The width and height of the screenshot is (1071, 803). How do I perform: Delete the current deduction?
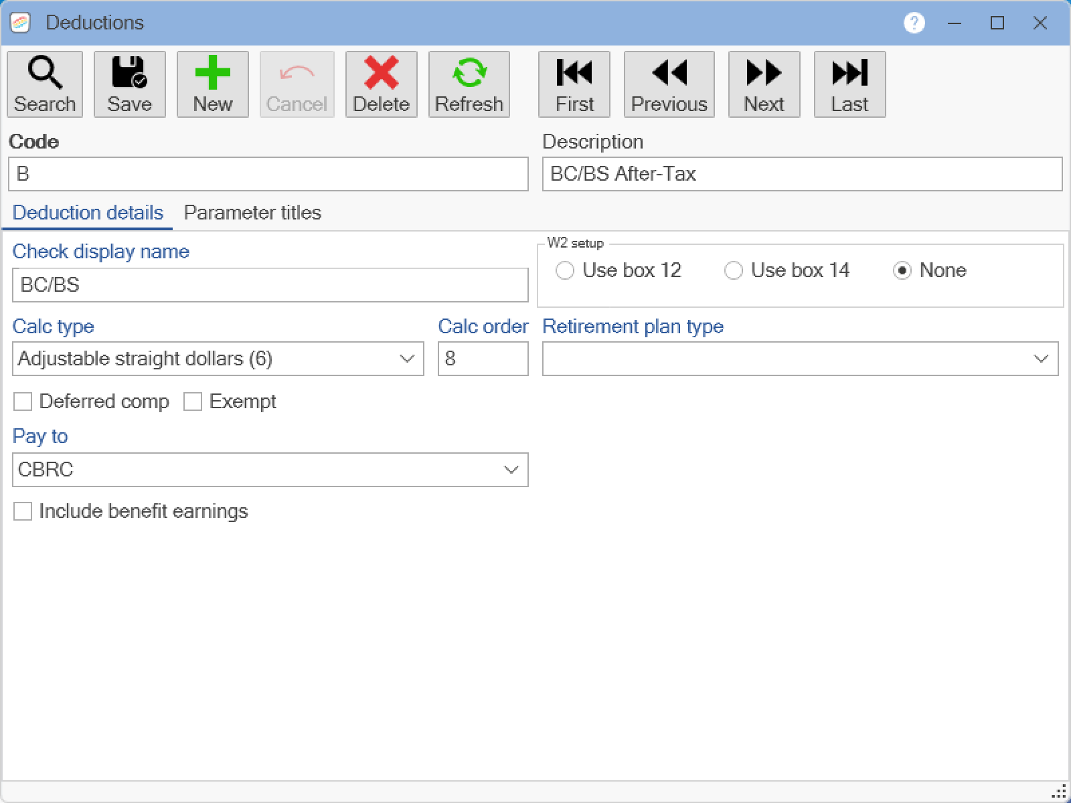[381, 84]
